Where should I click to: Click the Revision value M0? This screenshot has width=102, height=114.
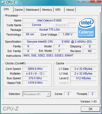pyautogui.click(x=90, y=51)
